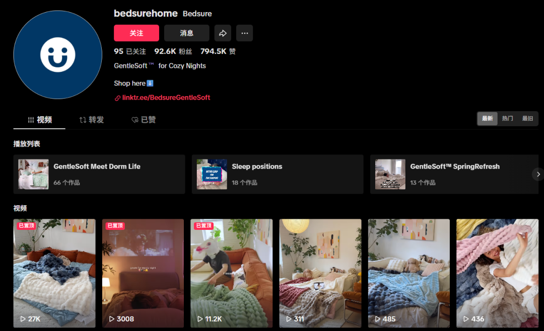Click the 66 个作品 count text

(x=66, y=183)
